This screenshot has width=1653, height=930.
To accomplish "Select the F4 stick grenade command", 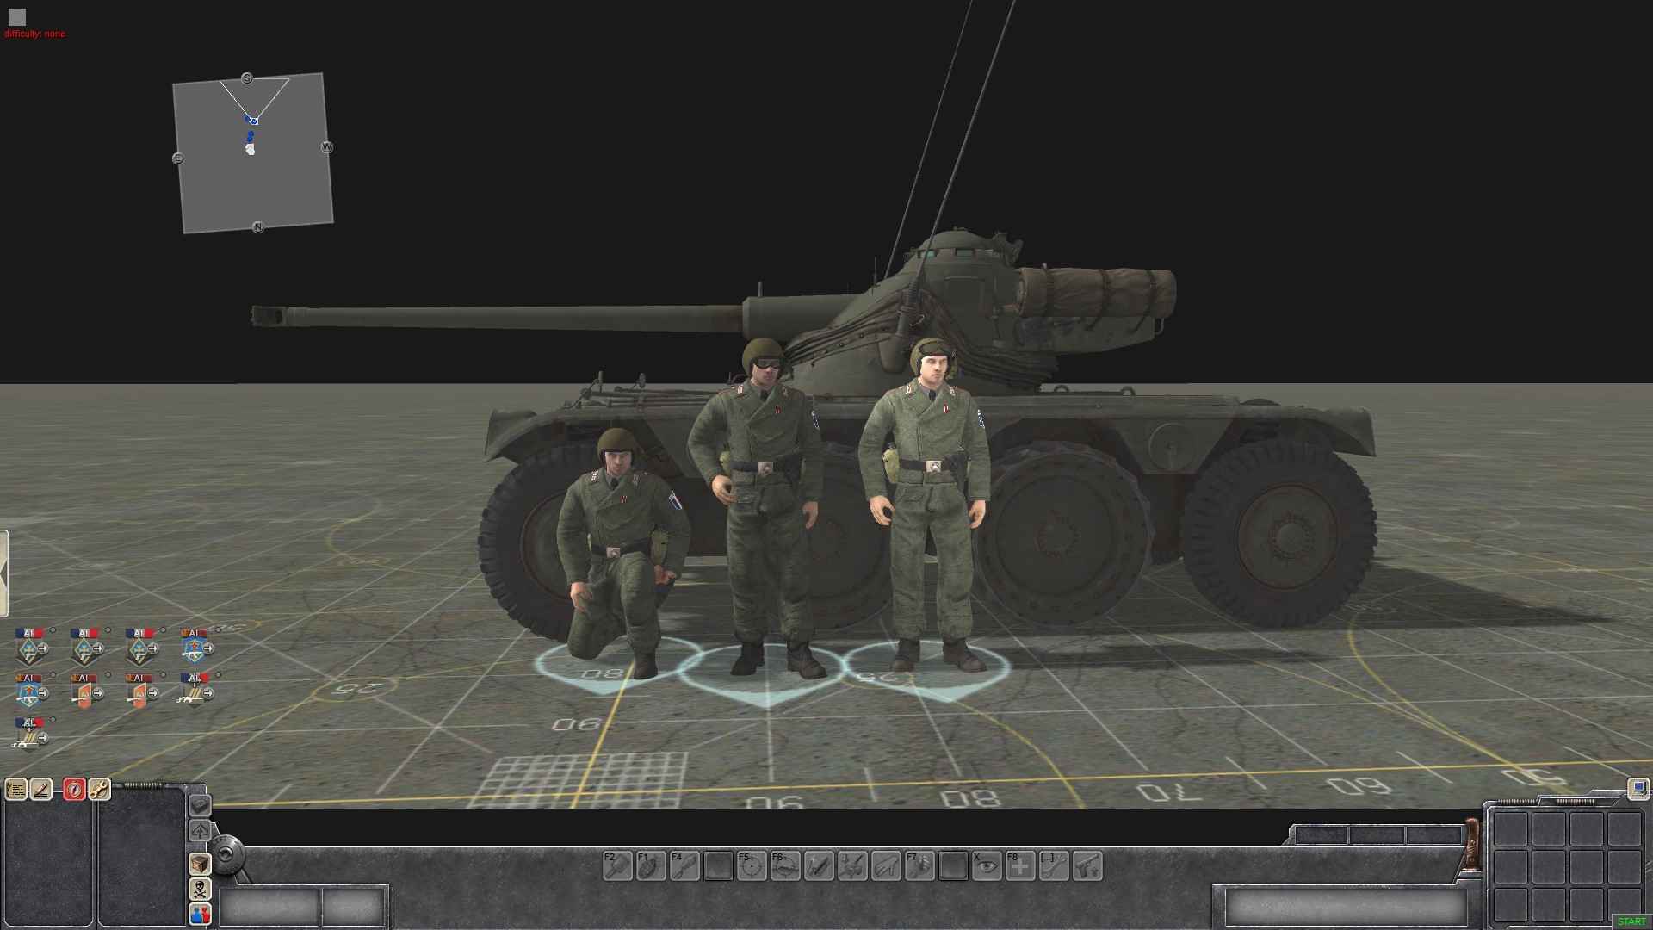I will point(684,865).
